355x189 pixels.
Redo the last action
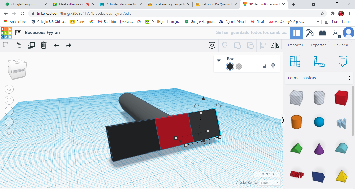coord(69,45)
